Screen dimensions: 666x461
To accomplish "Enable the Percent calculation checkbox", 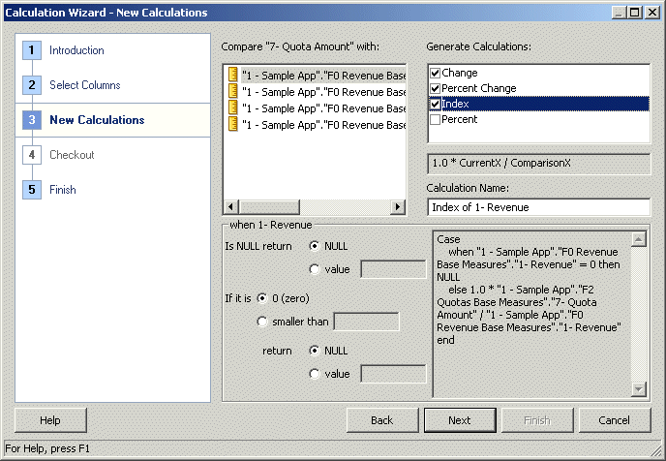I will [x=435, y=119].
